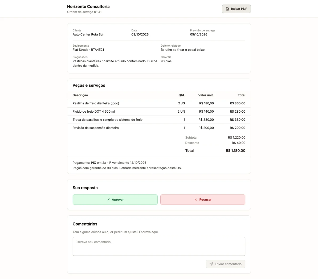Click the unit price R$ 180,00
318x279 pixels.
[206, 103]
